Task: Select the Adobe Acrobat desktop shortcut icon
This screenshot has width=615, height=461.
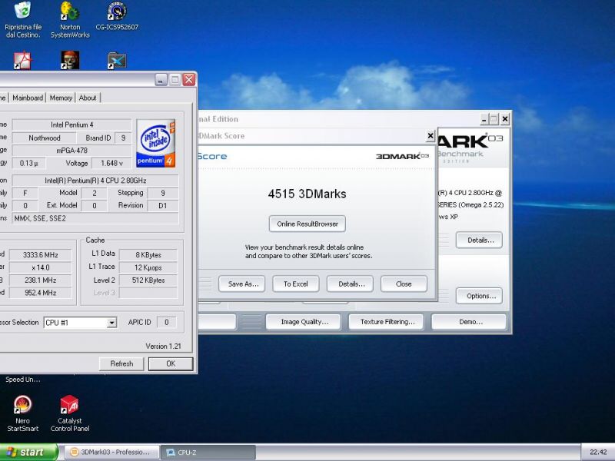Action: 22,61
